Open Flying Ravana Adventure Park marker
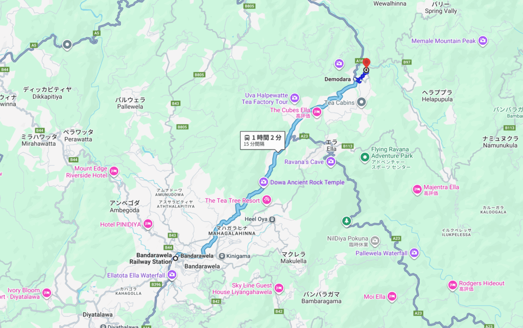Screen dimensions: 523x328 (365, 157)
